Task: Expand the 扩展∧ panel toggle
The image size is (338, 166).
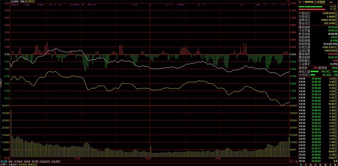Action: 4,164
